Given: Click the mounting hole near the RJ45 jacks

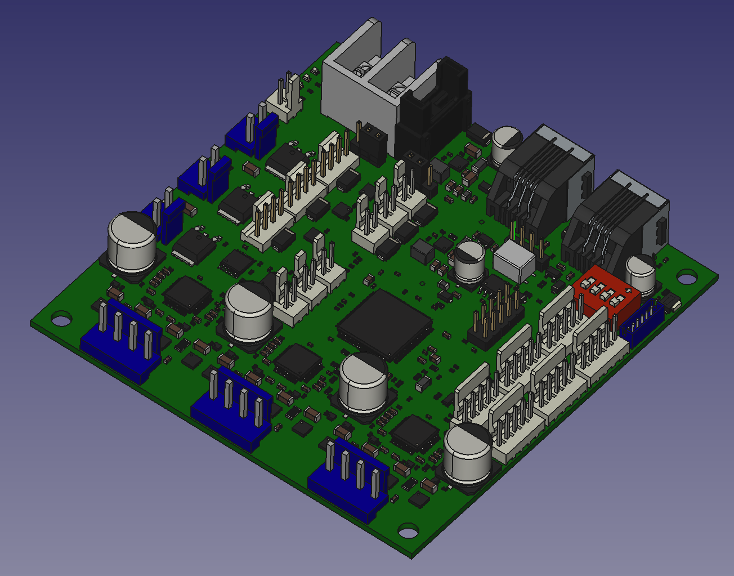Looking at the screenshot, I should tap(686, 277).
